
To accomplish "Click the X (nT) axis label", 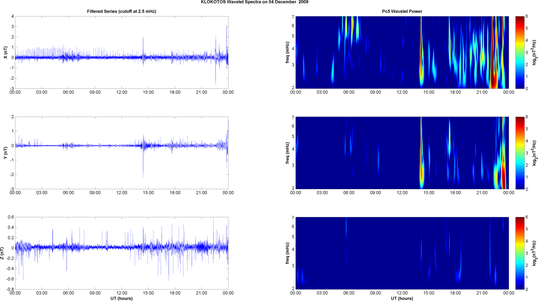I will tap(5, 52).
